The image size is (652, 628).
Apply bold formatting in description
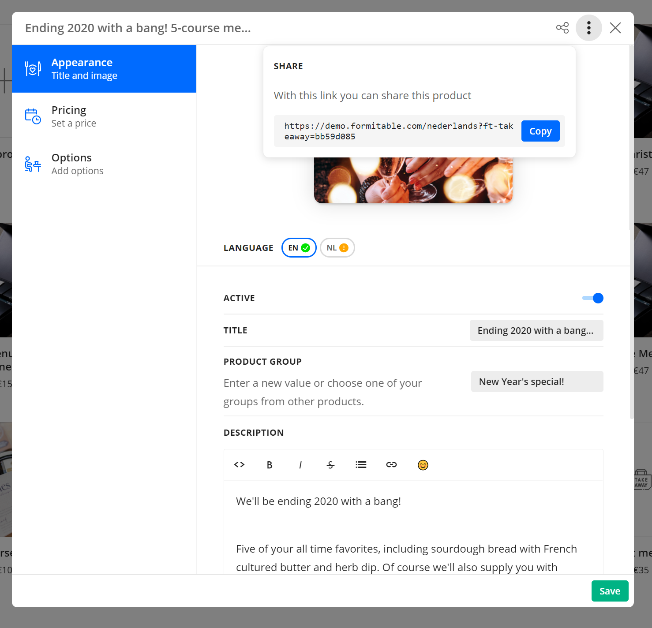[270, 465]
